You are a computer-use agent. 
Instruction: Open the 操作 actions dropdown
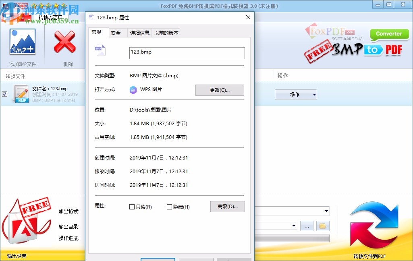296,94
